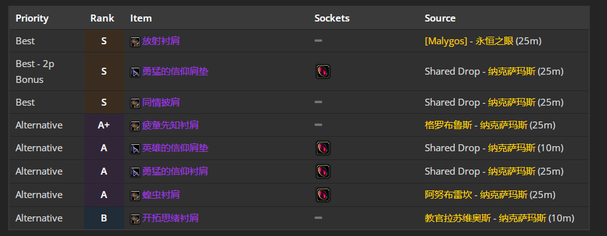The image size is (607, 236).
Task: Click red gem socket for 蝗虫衬肩
Action: tap(323, 195)
